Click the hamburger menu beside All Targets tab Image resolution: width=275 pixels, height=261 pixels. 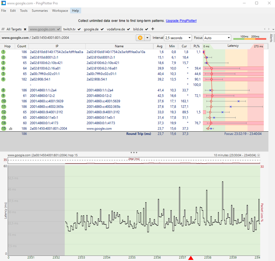[3, 29]
